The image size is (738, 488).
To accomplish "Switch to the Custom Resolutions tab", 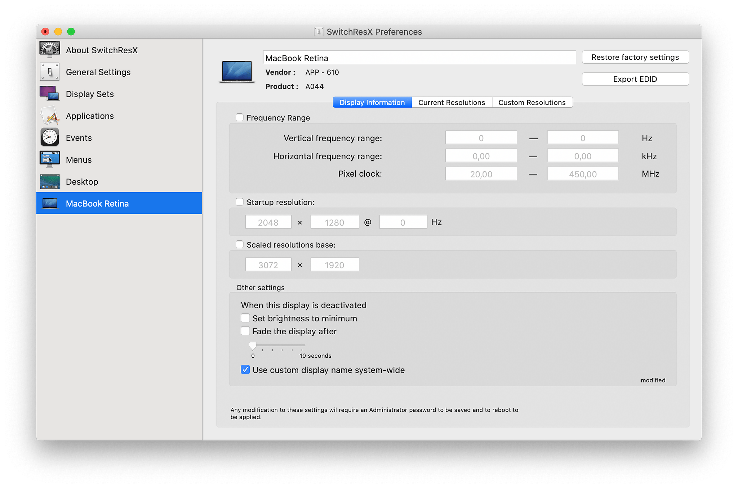I will click(532, 103).
